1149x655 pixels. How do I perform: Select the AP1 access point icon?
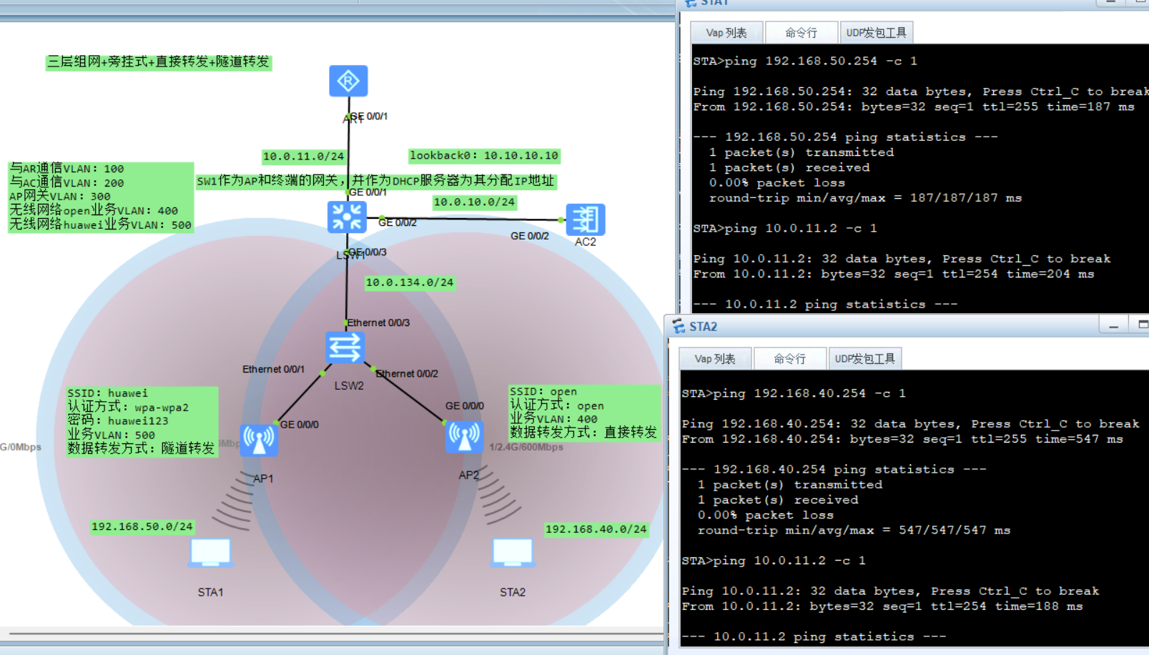pos(259,439)
